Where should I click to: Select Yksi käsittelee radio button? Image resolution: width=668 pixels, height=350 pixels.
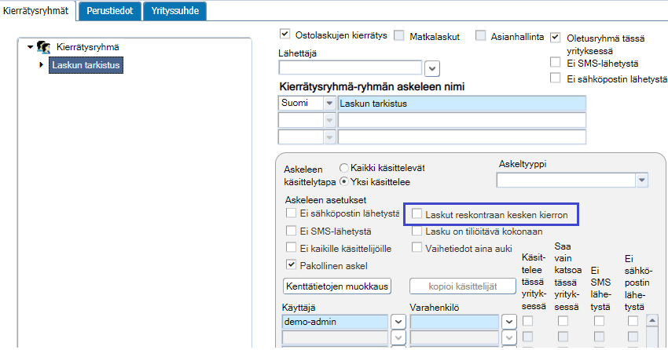coord(343,181)
